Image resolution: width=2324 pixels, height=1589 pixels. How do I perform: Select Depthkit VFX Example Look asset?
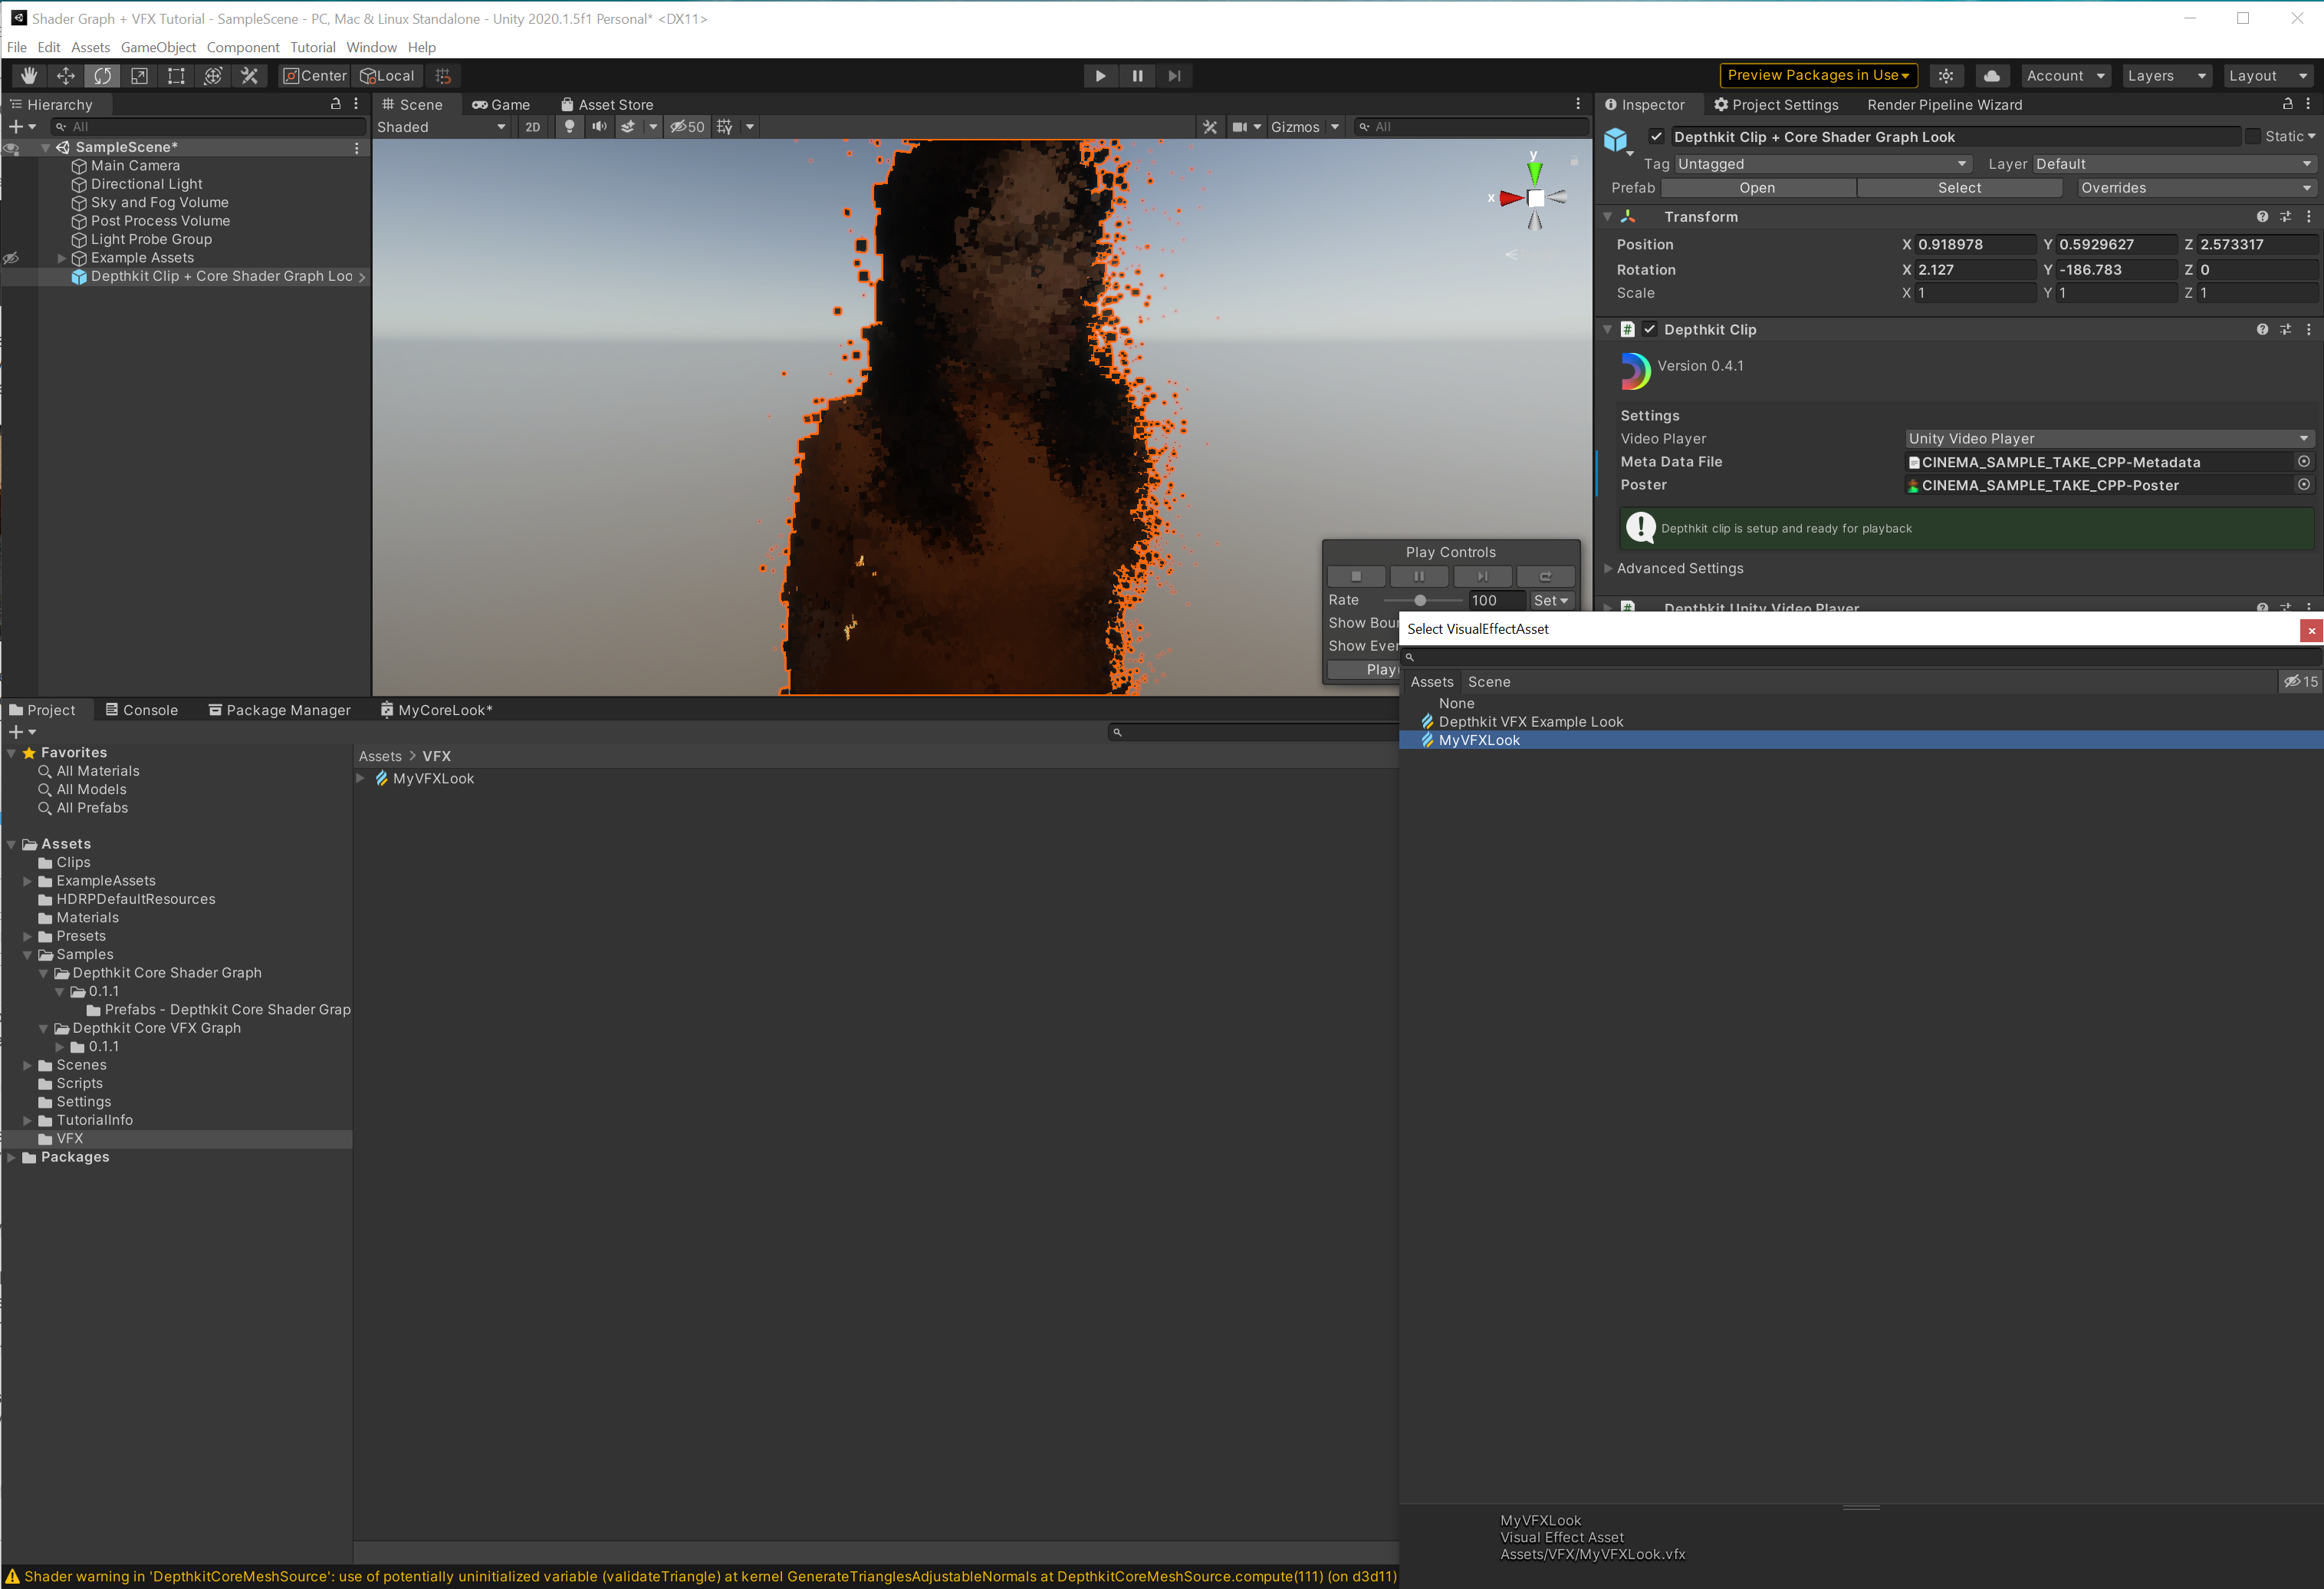point(1530,721)
